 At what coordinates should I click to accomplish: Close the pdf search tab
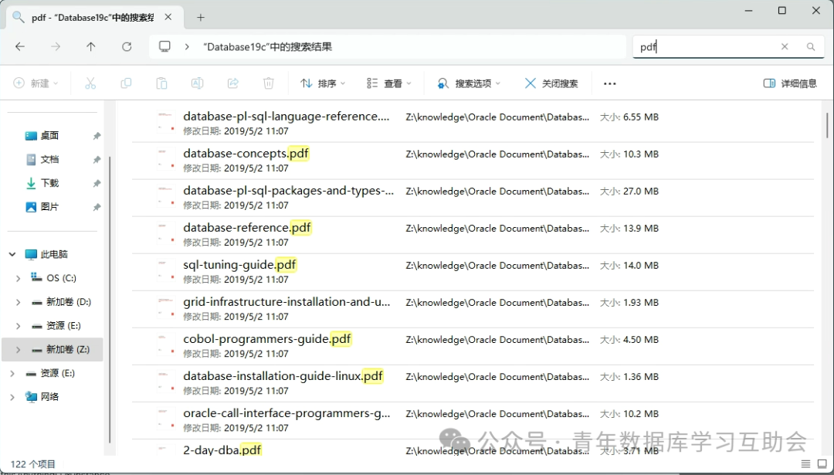(168, 17)
